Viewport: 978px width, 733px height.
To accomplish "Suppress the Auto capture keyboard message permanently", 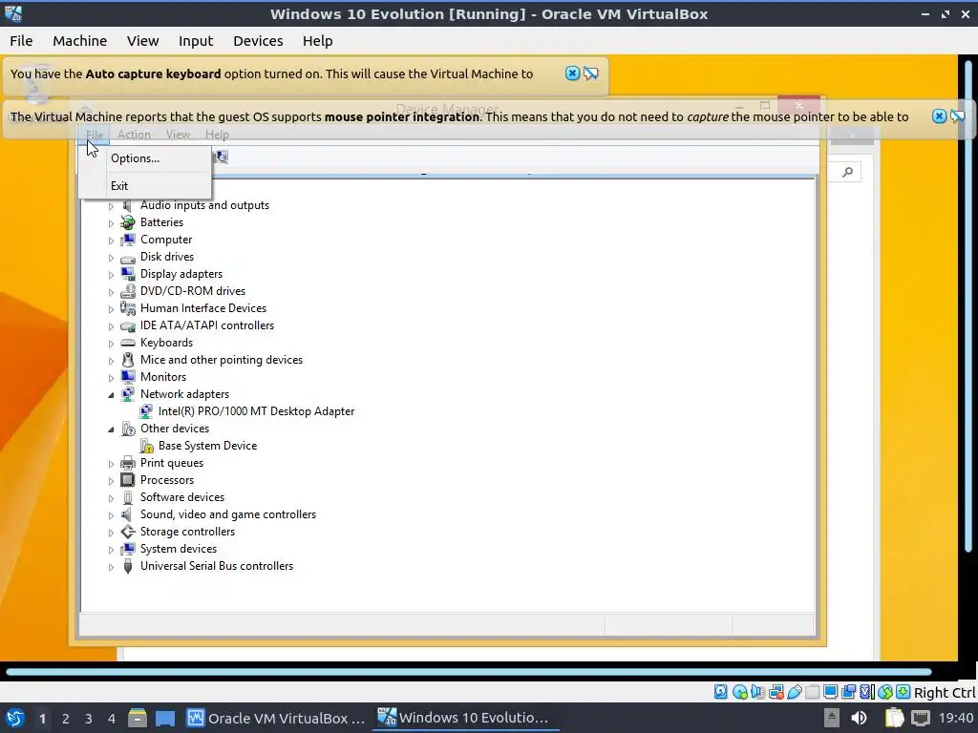I will click(x=590, y=73).
